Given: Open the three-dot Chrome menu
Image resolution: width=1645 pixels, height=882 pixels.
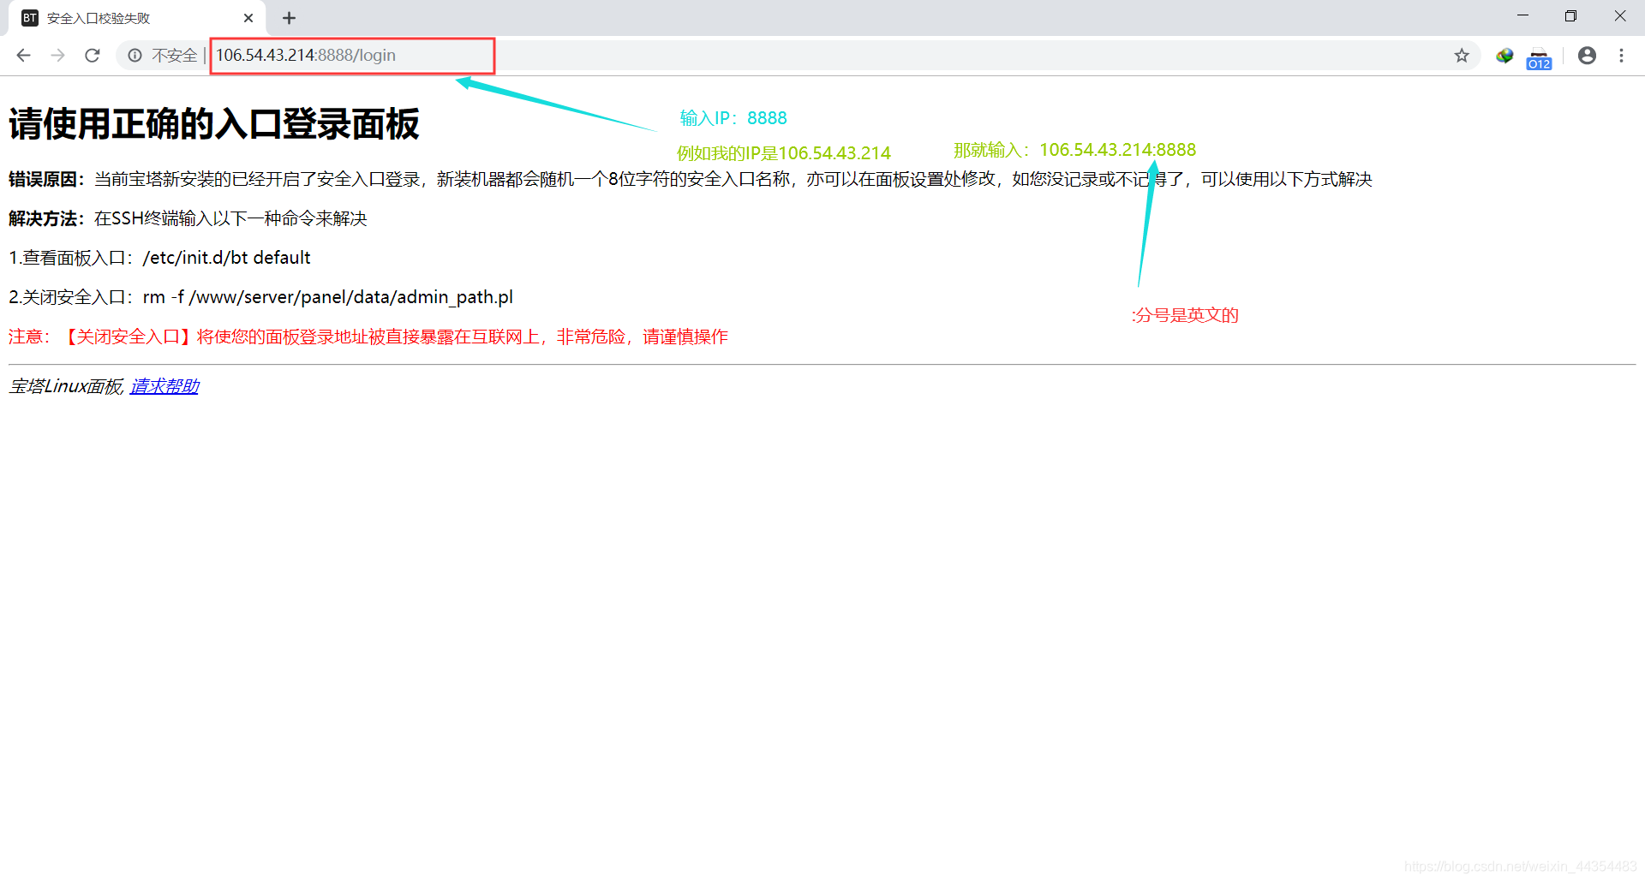Looking at the screenshot, I should click(x=1621, y=55).
